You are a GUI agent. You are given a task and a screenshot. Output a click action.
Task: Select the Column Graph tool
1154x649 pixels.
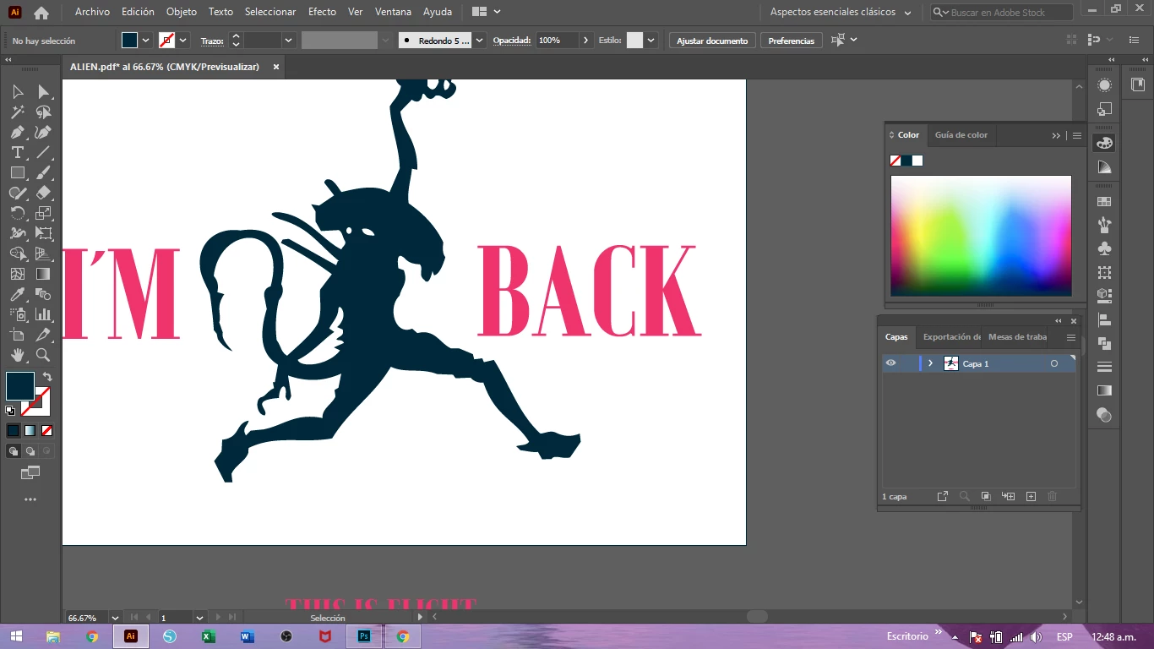(43, 314)
